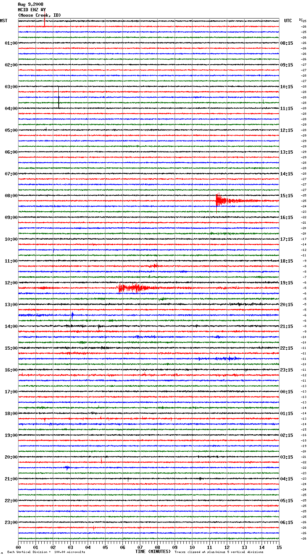This screenshot has width=308, height=557.
Task: Click the 03:15 UTC time label
Action: pos(287,457)
